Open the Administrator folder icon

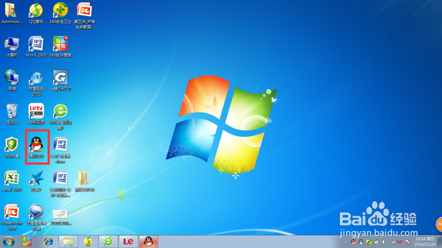pyautogui.click(x=11, y=13)
